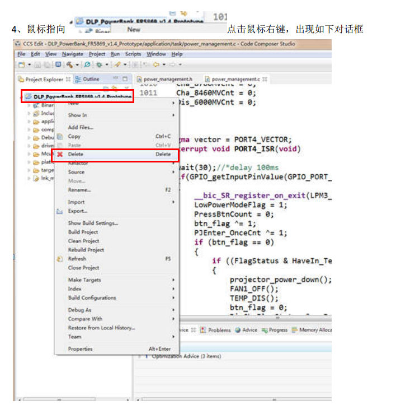Open the Debug As submenu
Screen dimensions: 396x414
click(x=117, y=310)
